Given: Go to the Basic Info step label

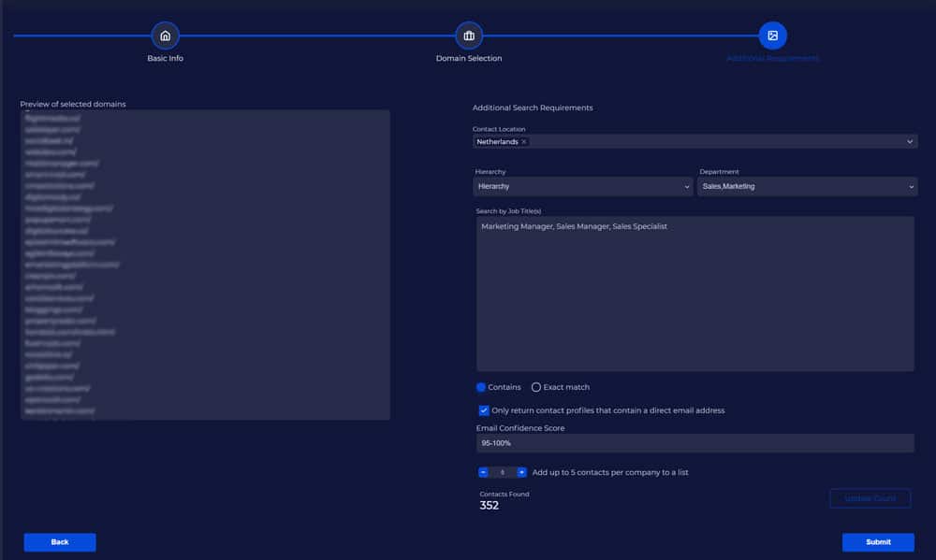Looking at the screenshot, I should pyautogui.click(x=166, y=58).
